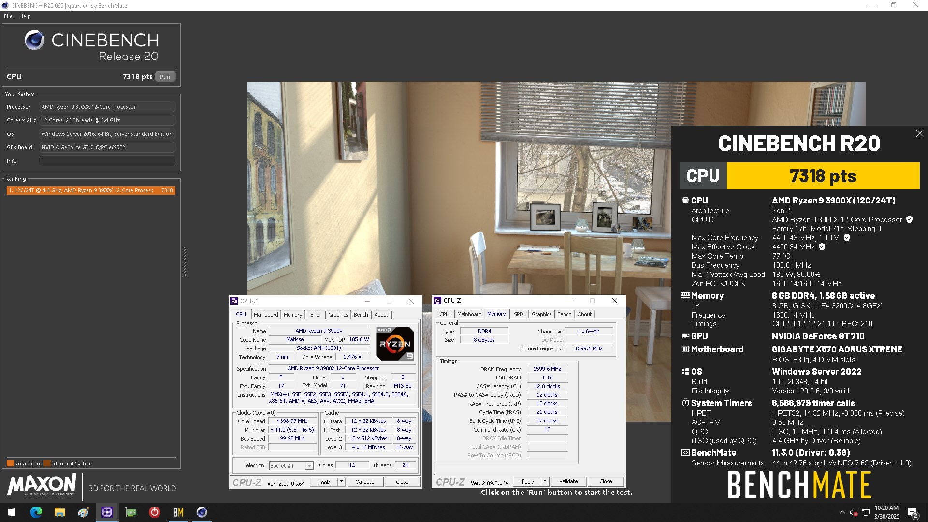This screenshot has width=928, height=522.
Task: Click the Processor field in Your System
Action: (107, 107)
